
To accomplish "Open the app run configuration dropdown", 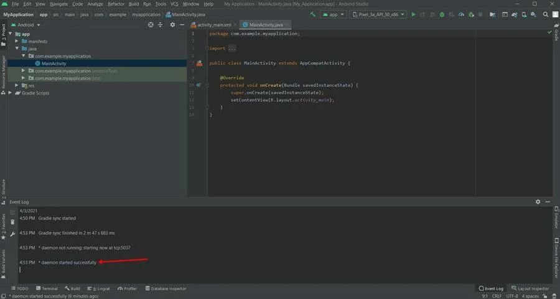I will (334, 14).
